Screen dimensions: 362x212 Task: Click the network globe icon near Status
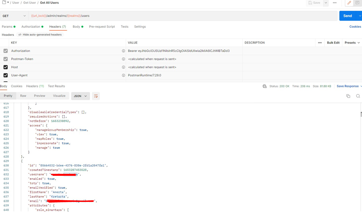point(265,86)
